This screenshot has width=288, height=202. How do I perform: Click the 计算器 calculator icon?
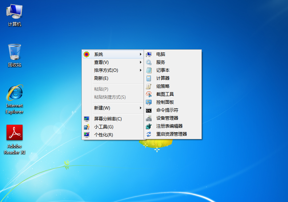coord(149,78)
